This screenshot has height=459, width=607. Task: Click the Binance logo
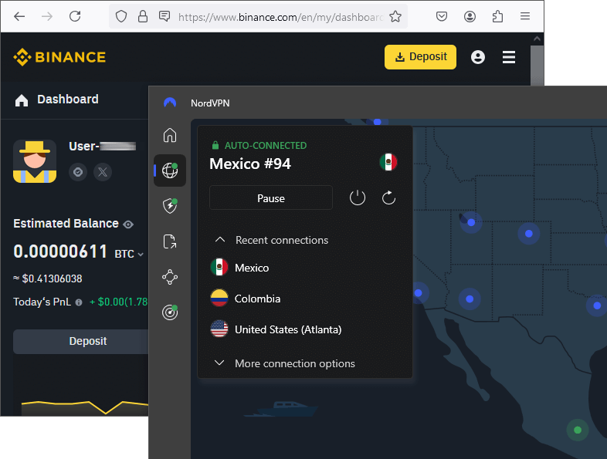click(x=59, y=57)
